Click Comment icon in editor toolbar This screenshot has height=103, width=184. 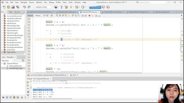(96, 15)
